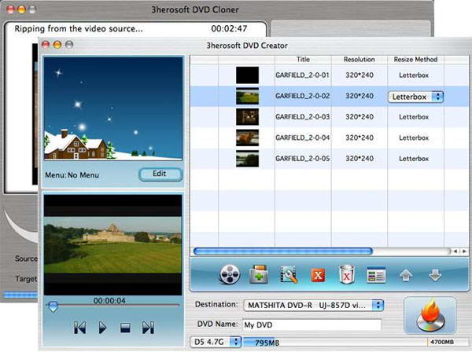The height and width of the screenshot is (352, 472).
Task: Open the D5 4.7G disc size dropdown
Action: 216,342
